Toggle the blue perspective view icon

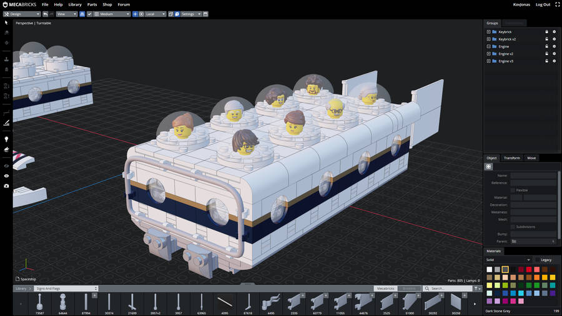[x=82, y=14]
